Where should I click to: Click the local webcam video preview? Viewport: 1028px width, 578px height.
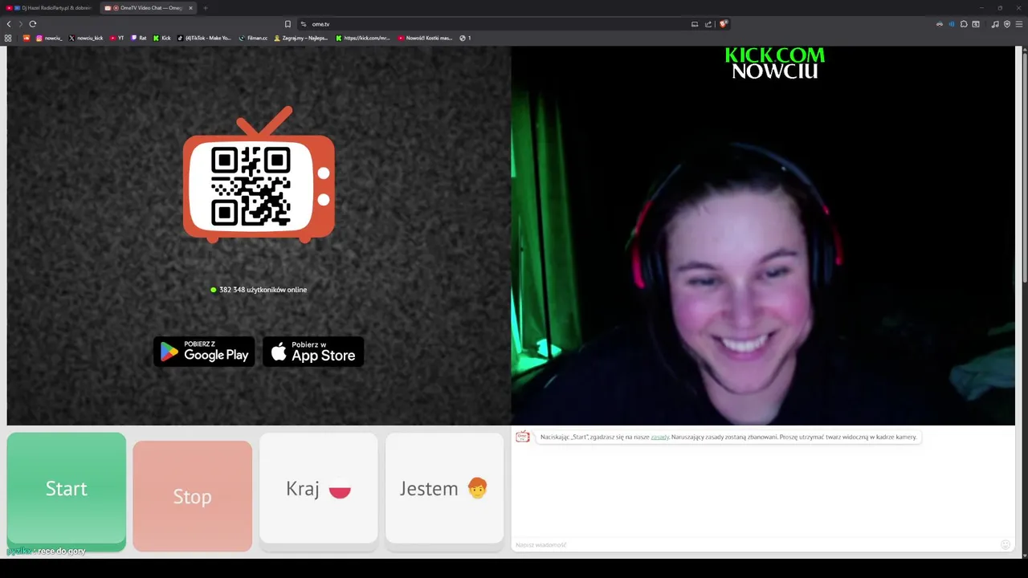763,235
